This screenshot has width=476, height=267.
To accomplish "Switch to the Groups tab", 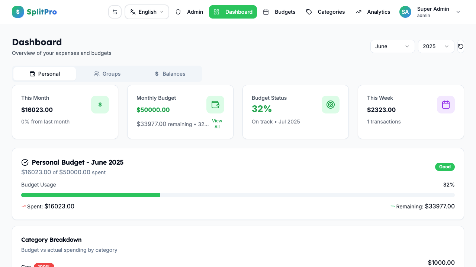I will point(107,73).
